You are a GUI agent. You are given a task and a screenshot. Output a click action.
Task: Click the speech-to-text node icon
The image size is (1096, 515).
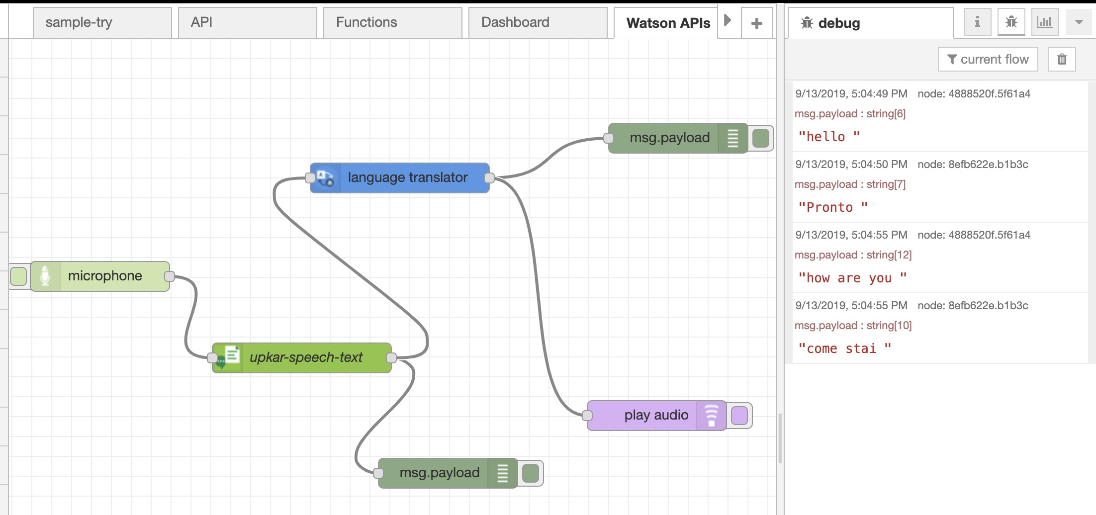(228, 358)
